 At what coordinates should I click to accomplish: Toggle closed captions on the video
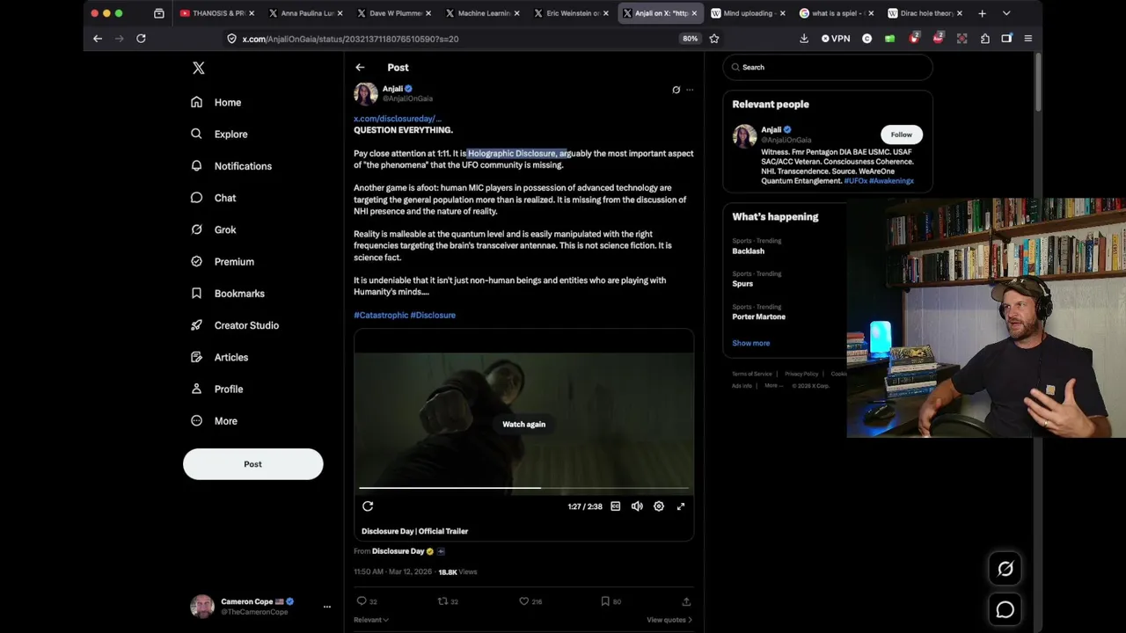pos(616,506)
